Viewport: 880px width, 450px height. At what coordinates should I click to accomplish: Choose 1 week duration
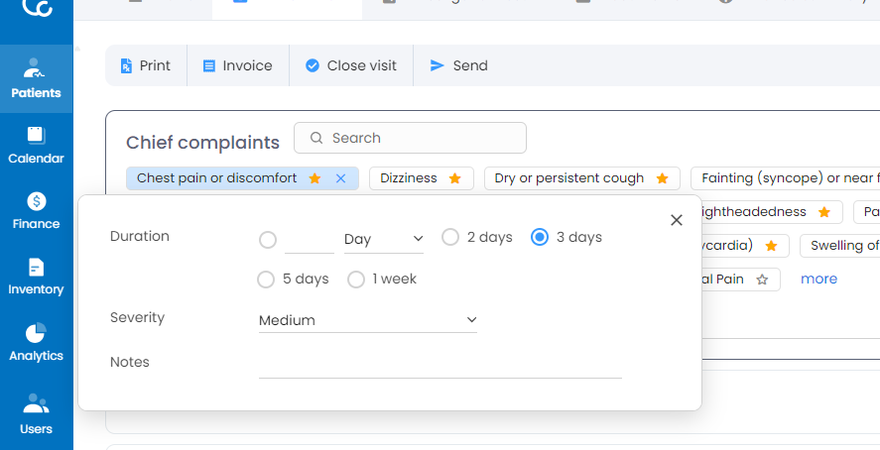click(x=356, y=280)
